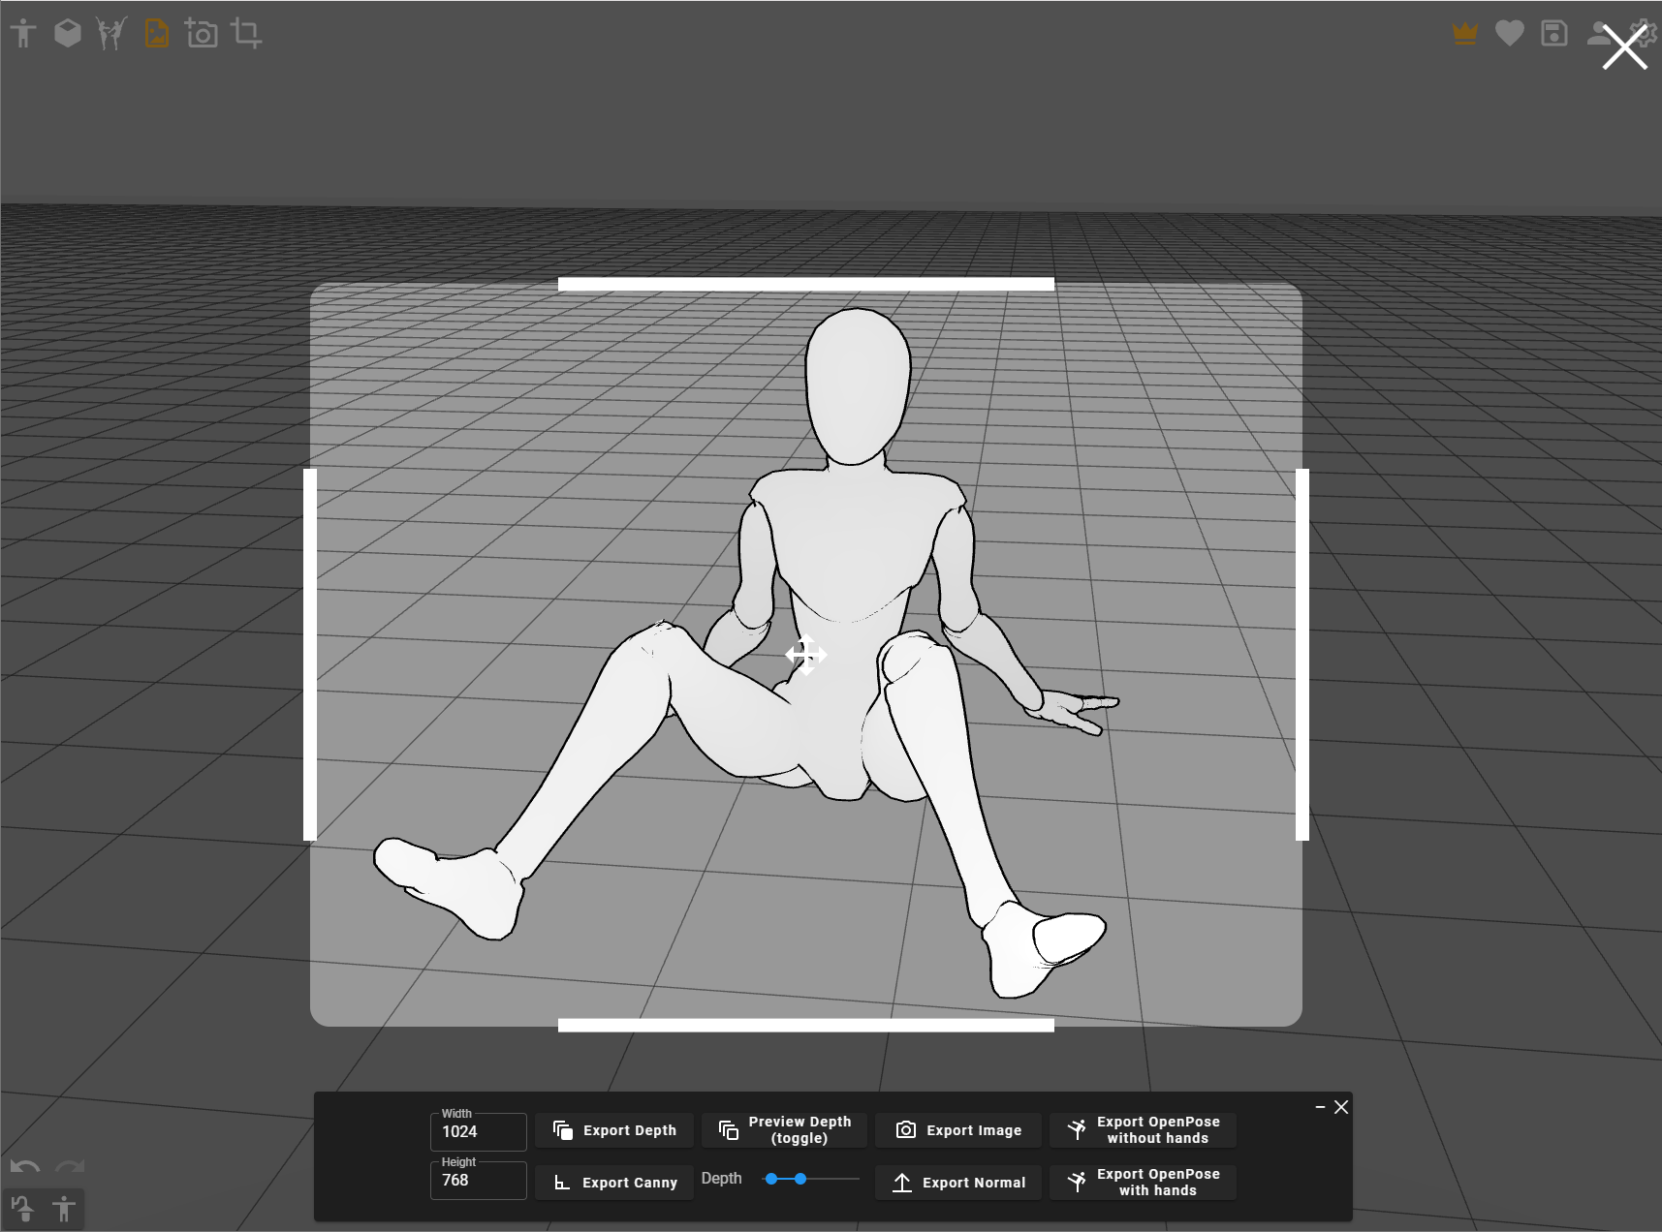Click the Export Normal button
Viewport: 1662px width, 1232px height.
957,1183
